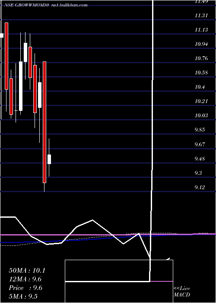Click the 9.12 price axis label
Screen dimensions: 216x303
[x=200, y=187]
